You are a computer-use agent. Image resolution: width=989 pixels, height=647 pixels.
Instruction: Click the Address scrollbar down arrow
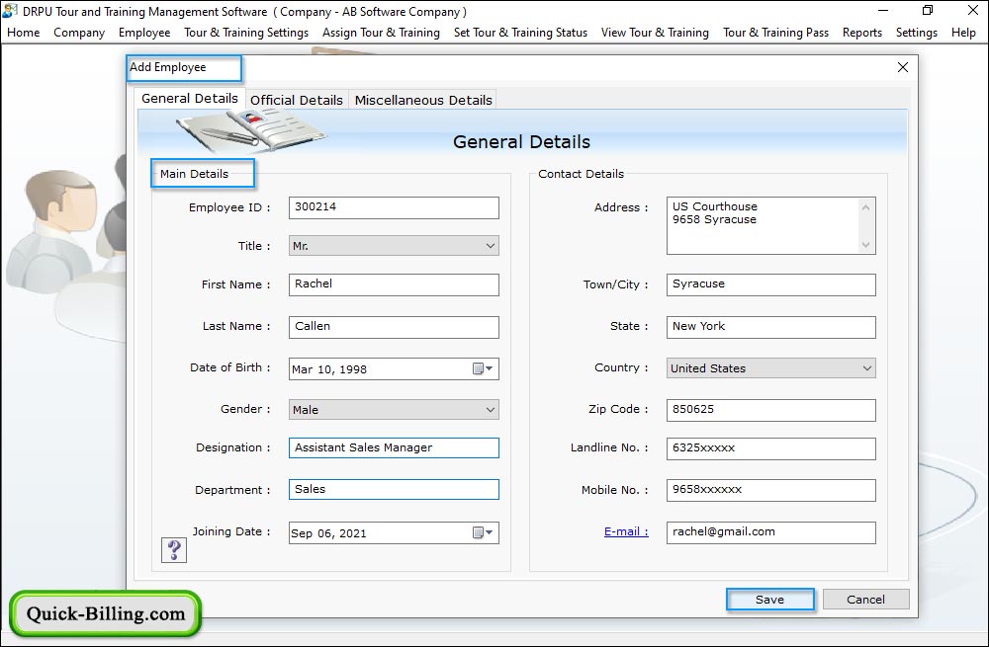click(865, 244)
